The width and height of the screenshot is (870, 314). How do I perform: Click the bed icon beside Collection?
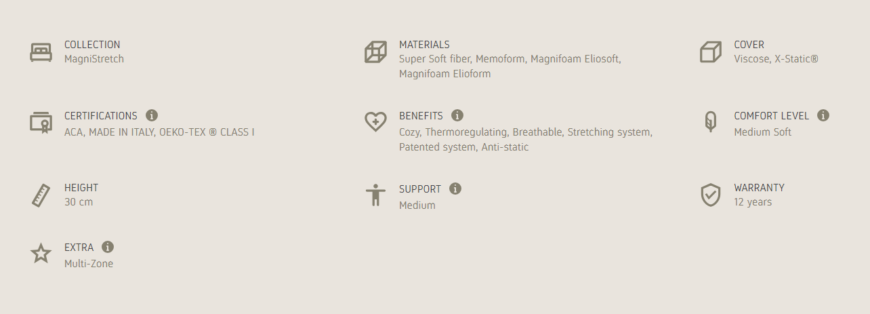click(41, 52)
